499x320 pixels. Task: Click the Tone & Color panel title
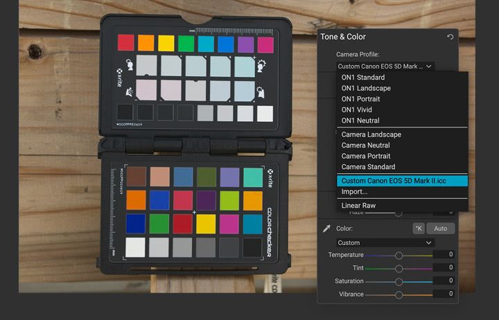click(x=343, y=37)
